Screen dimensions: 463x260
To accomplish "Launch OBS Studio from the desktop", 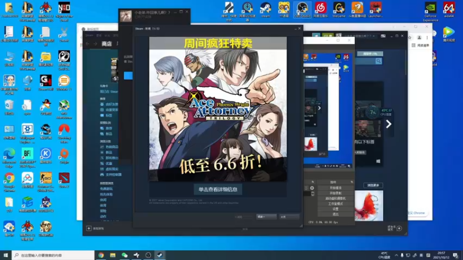I will (x=302, y=10).
